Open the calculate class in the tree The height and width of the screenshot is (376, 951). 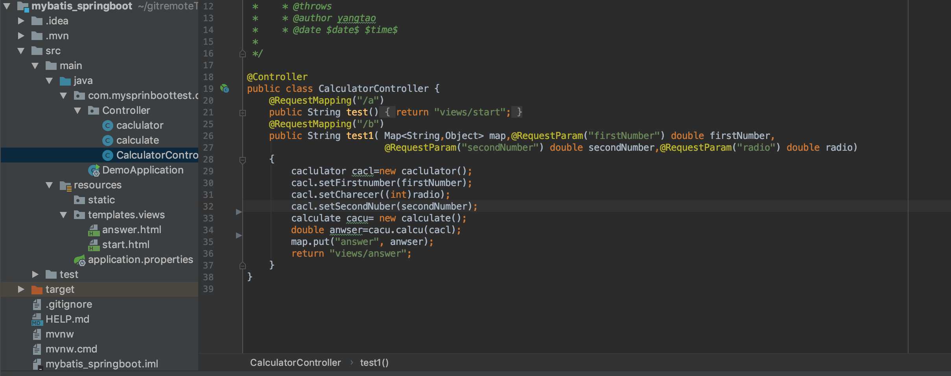pyautogui.click(x=138, y=140)
